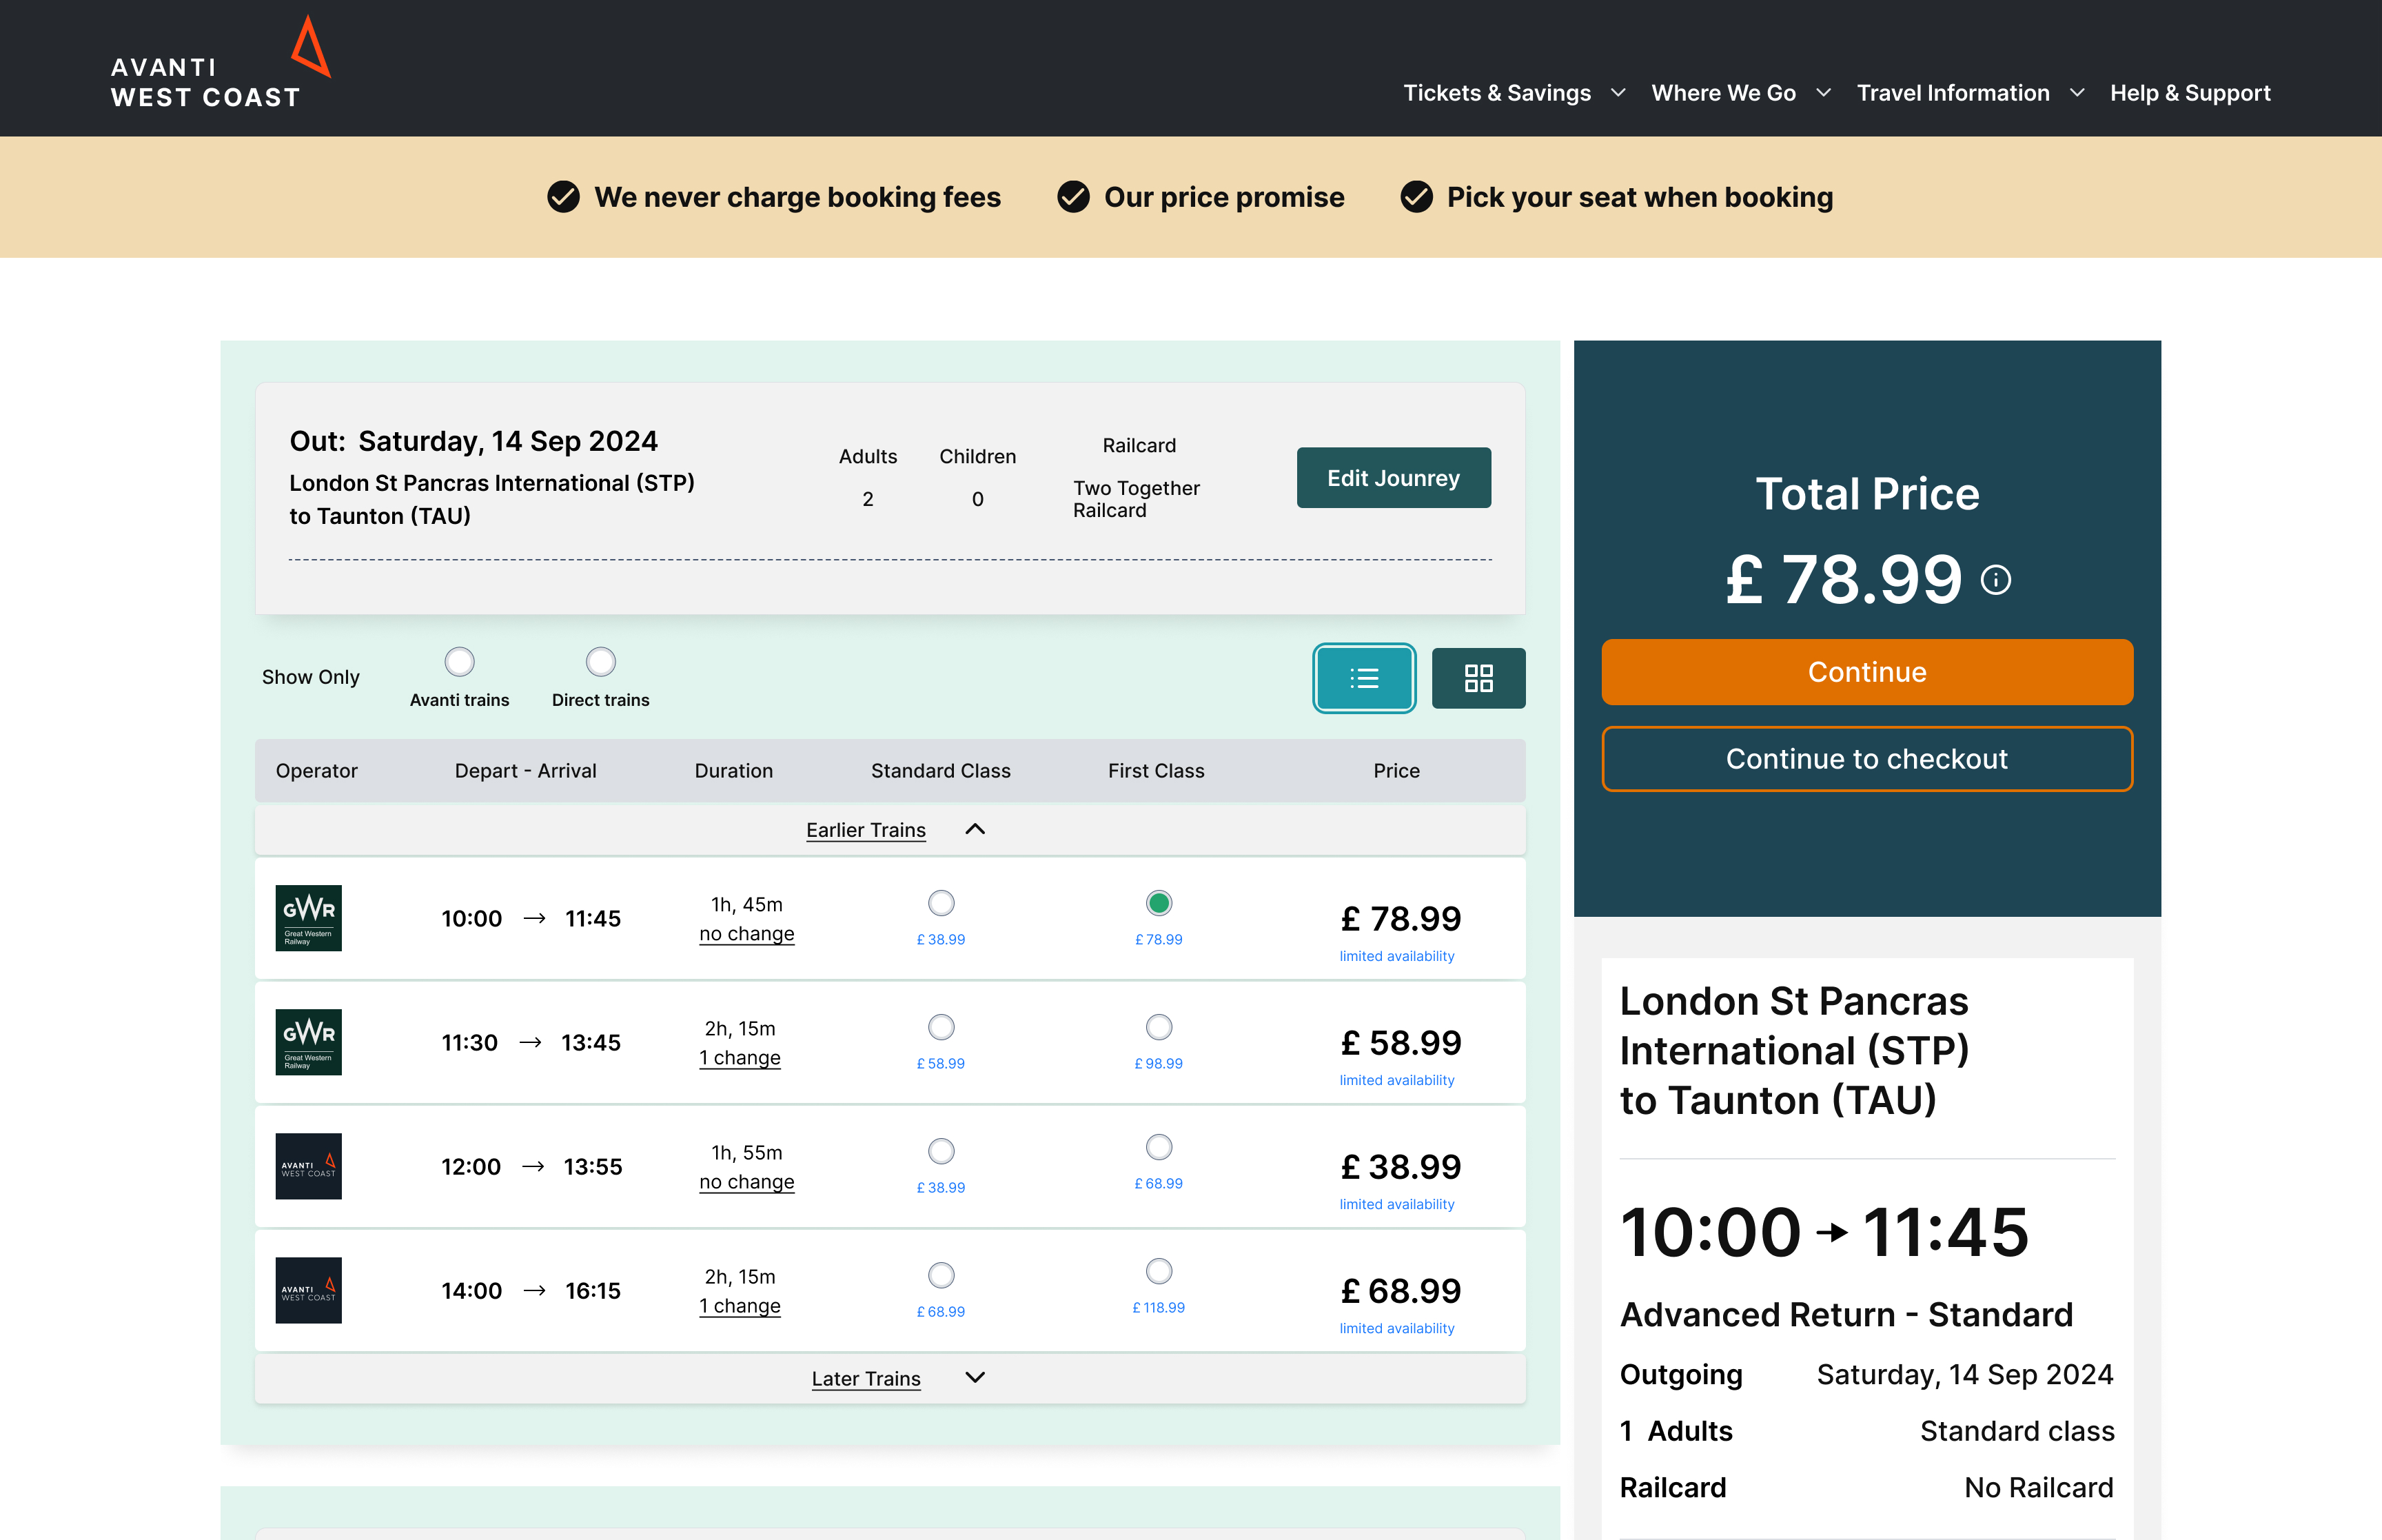The image size is (2382, 1540).
Task: Open Tickets & Savings menu
Action: click(1496, 93)
